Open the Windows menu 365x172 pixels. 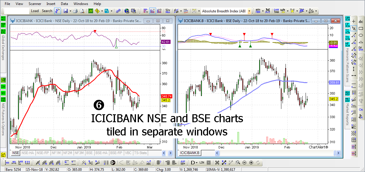(81, 4)
